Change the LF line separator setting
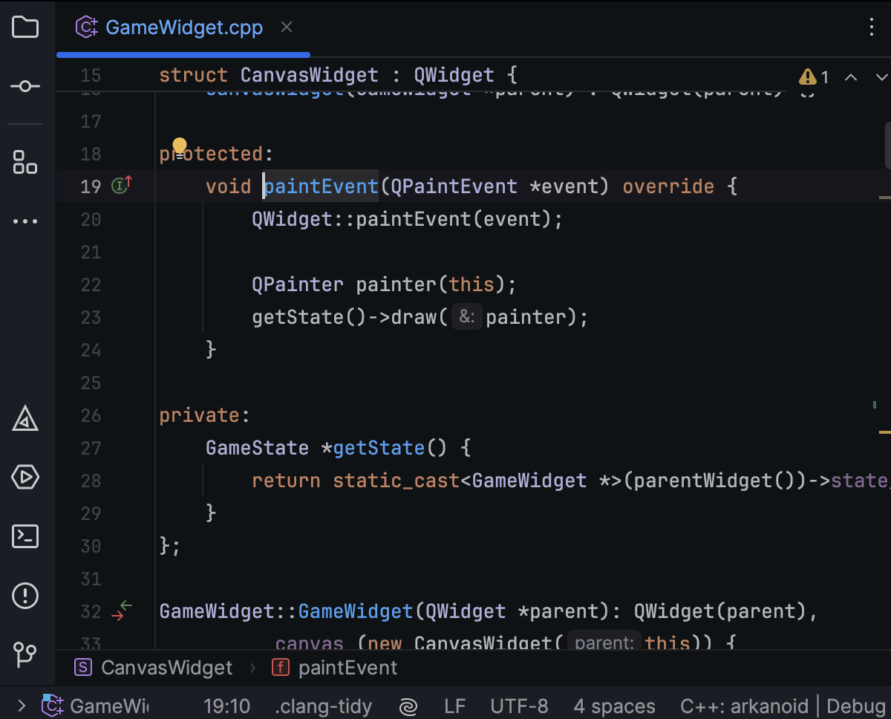This screenshot has height=719, width=891. (455, 706)
